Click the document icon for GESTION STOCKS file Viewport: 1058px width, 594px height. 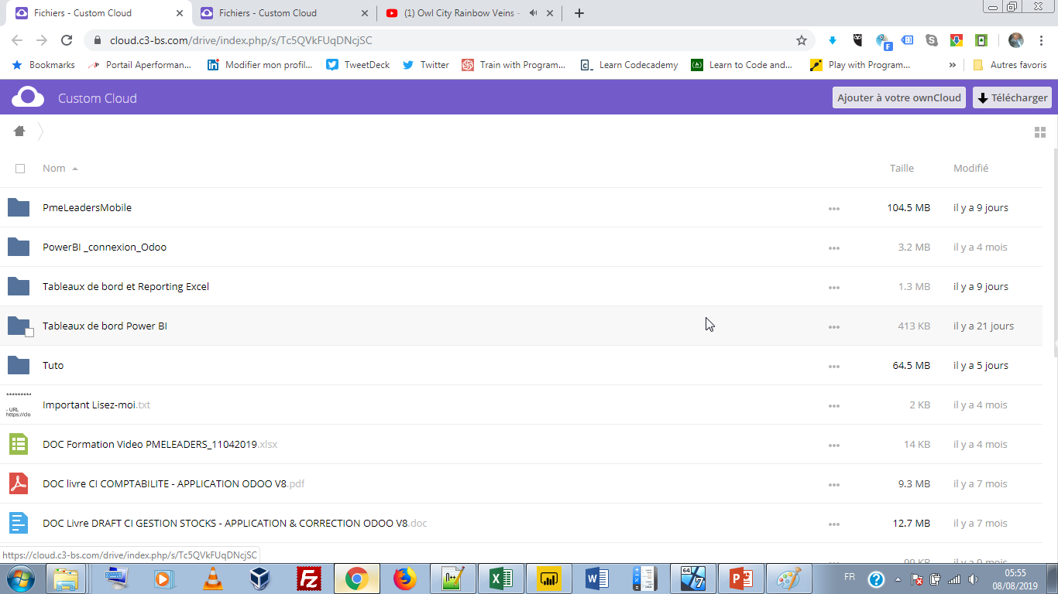19,523
